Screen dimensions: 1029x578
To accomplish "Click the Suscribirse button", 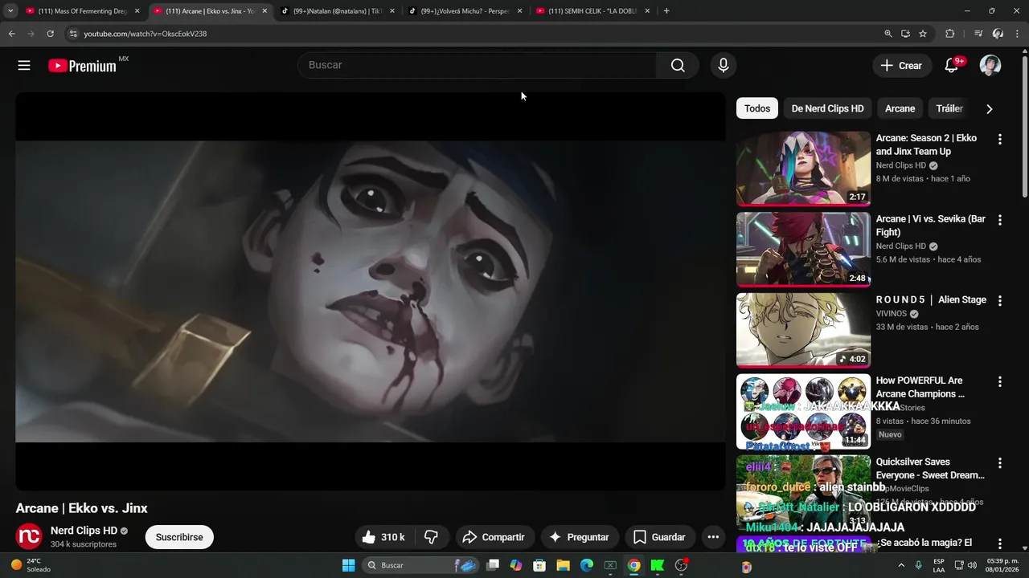I will coord(179,537).
